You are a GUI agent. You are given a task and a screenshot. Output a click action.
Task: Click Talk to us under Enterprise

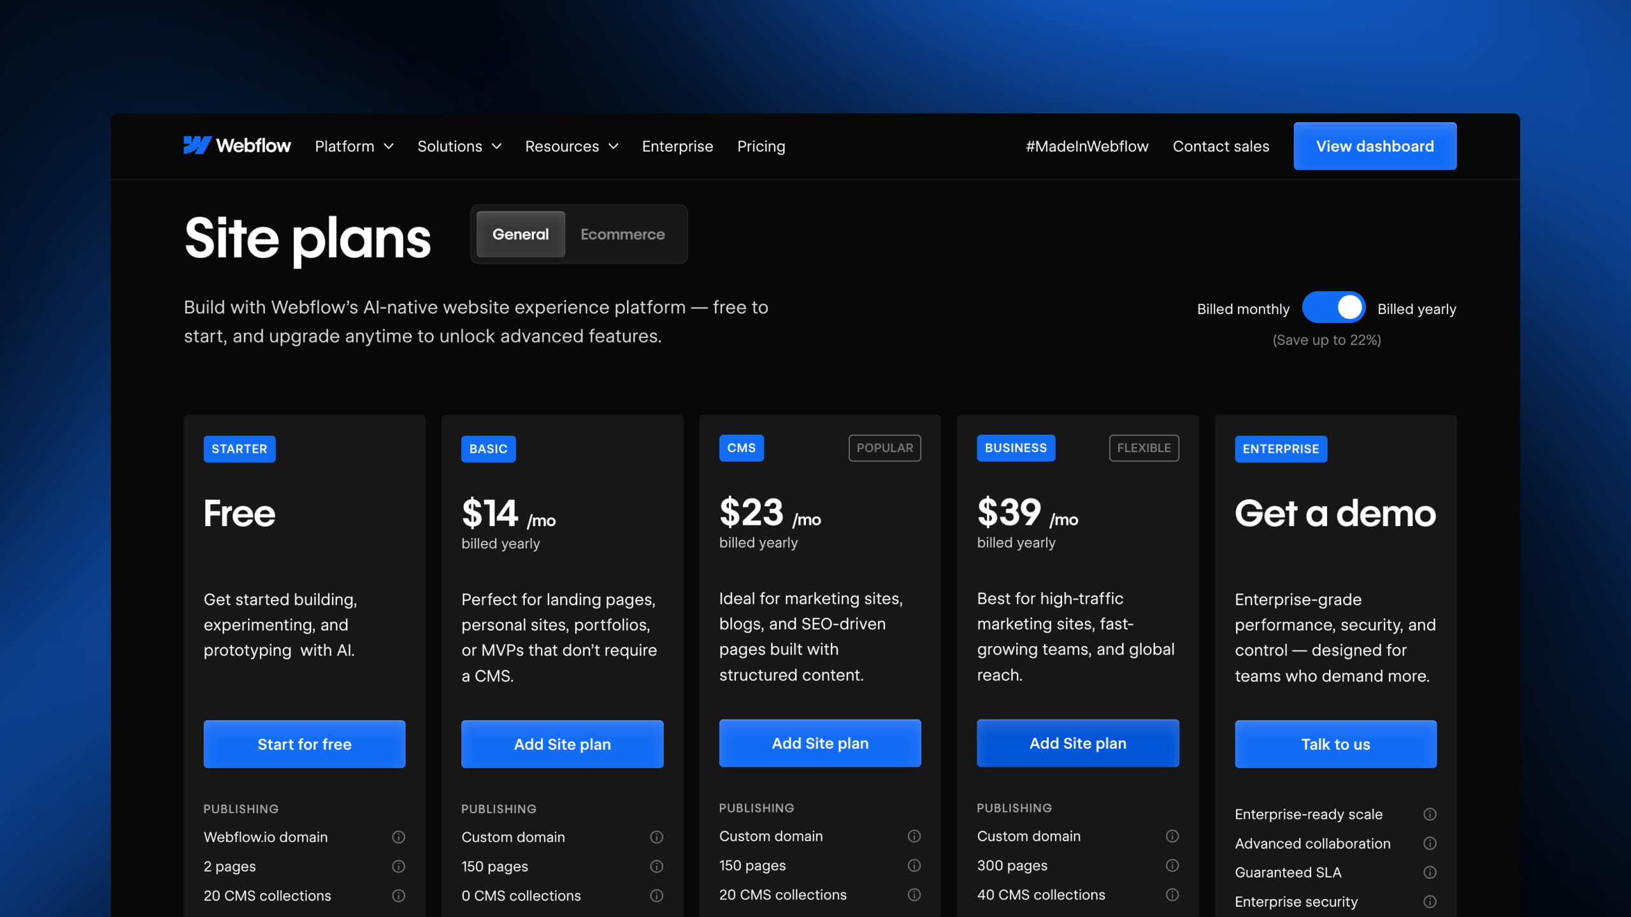pyautogui.click(x=1335, y=744)
